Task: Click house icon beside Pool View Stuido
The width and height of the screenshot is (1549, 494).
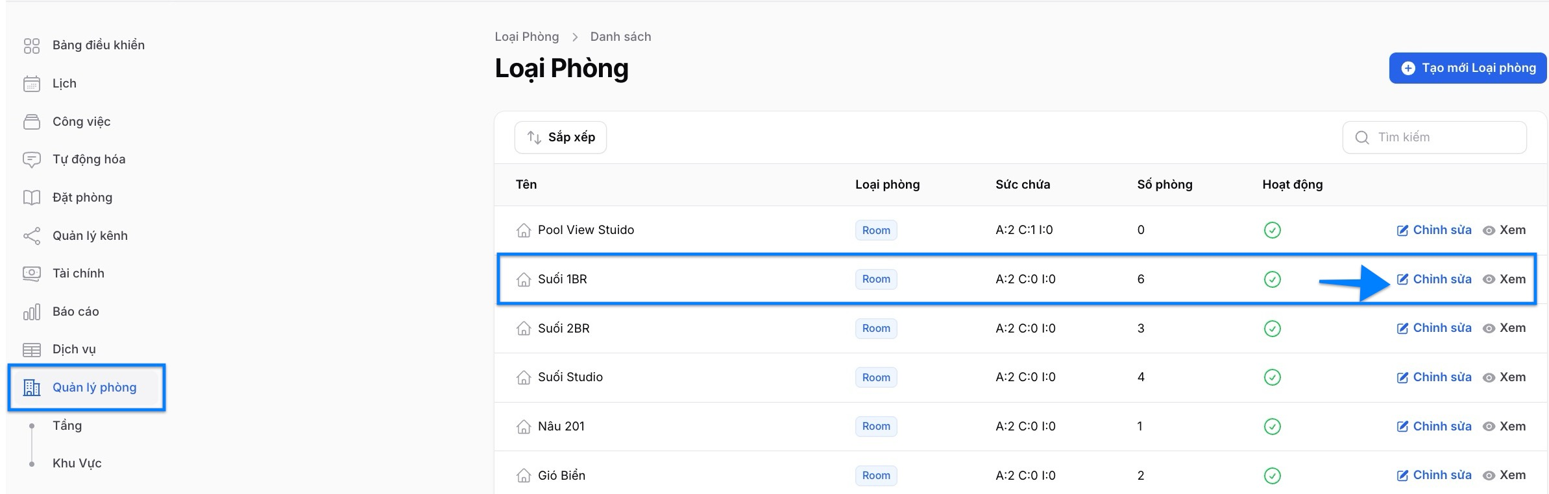Action: pyautogui.click(x=523, y=230)
